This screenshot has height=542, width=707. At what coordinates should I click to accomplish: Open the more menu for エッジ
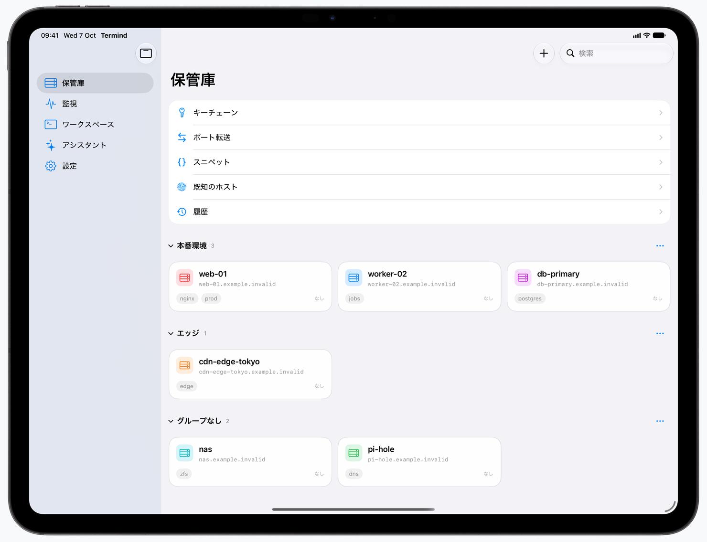click(660, 334)
